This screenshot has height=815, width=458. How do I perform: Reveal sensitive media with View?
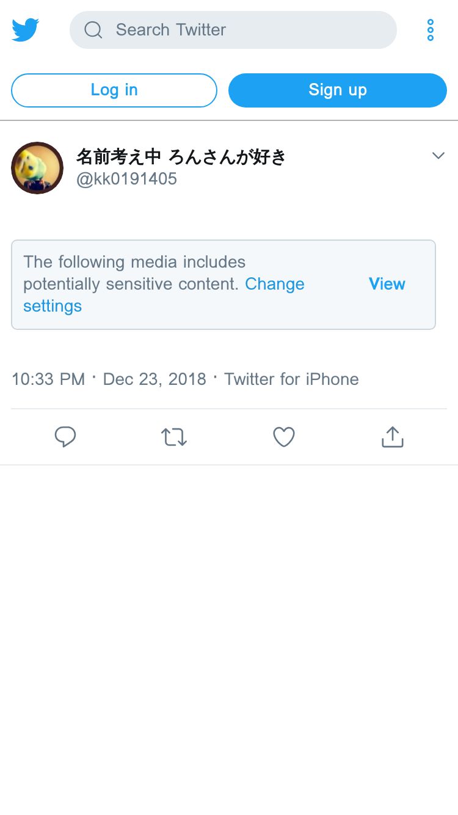(x=387, y=284)
